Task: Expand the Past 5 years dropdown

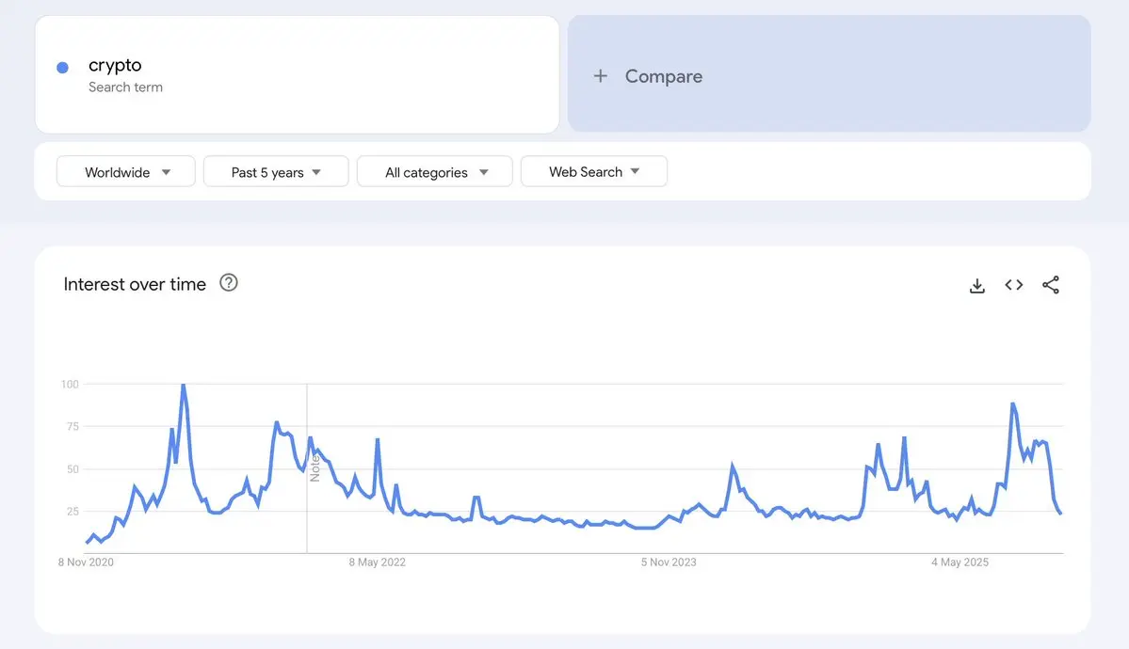Action: [276, 172]
